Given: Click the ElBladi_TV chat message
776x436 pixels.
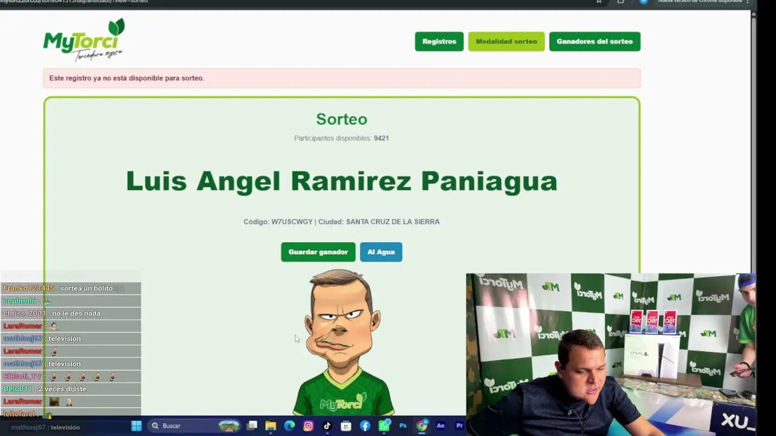Looking at the screenshot, I should click(x=71, y=376).
